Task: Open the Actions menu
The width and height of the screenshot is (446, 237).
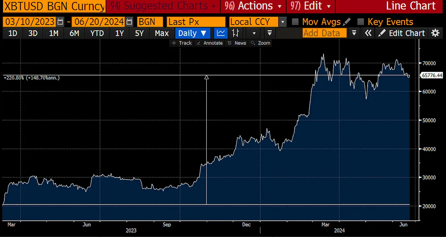Action: tap(253, 6)
